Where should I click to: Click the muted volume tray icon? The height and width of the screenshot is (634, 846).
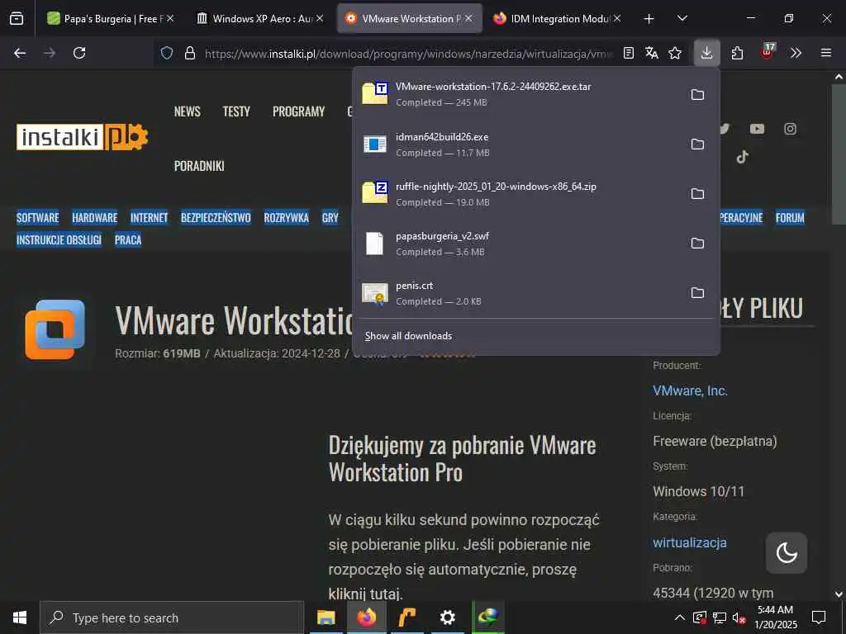click(x=739, y=617)
